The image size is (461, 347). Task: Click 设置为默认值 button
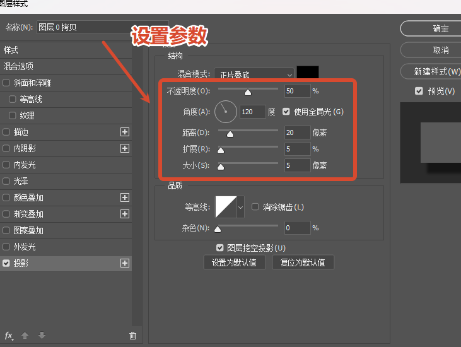pyautogui.click(x=235, y=262)
